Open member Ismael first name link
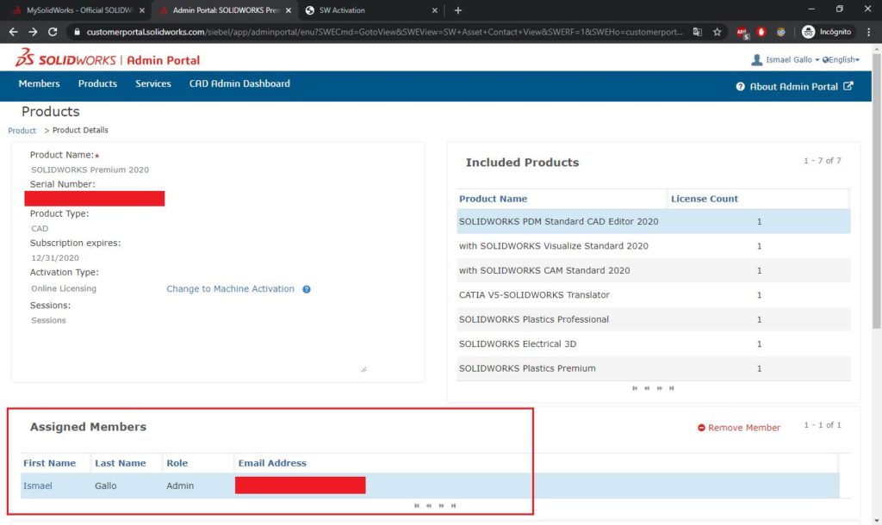 click(38, 485)
